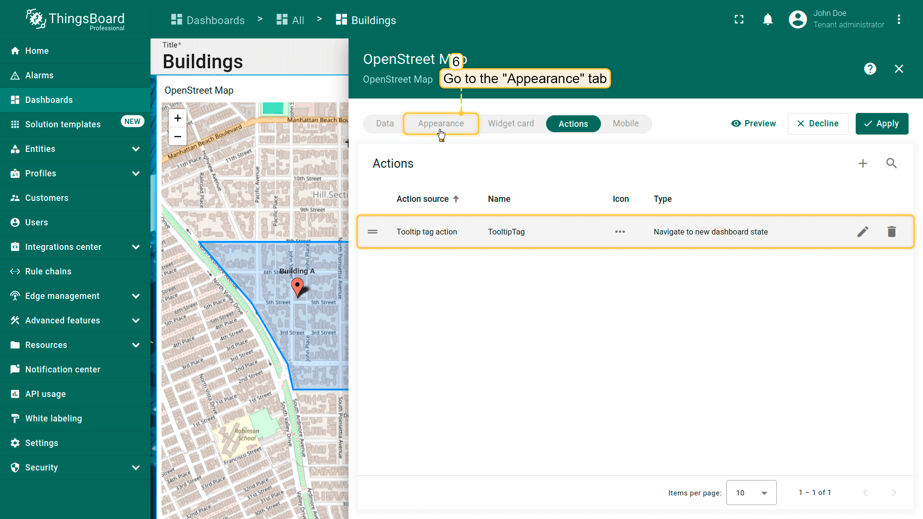Add a new action with plus icon
The width and height of the screenshot is (923, 519).
click(863, 163)
